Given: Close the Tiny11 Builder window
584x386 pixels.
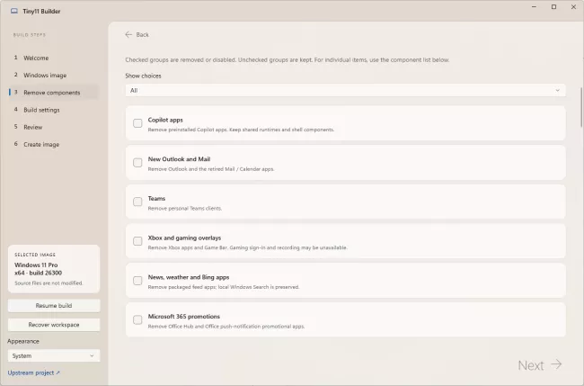Looking at the screenshot, I should (573, 6).
